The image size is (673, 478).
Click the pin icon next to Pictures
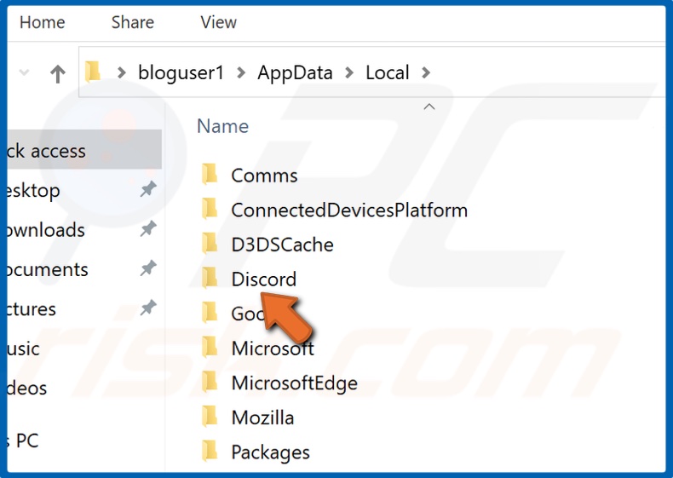tap(148, 308)
